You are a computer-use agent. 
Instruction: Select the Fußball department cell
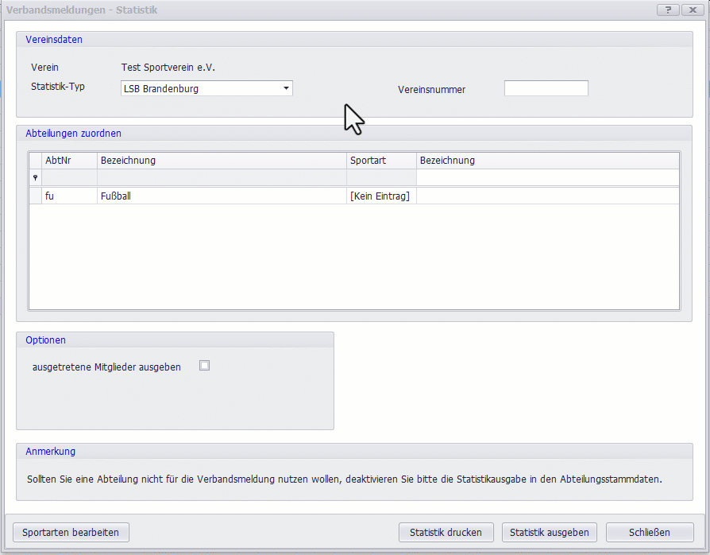[221, 196]
